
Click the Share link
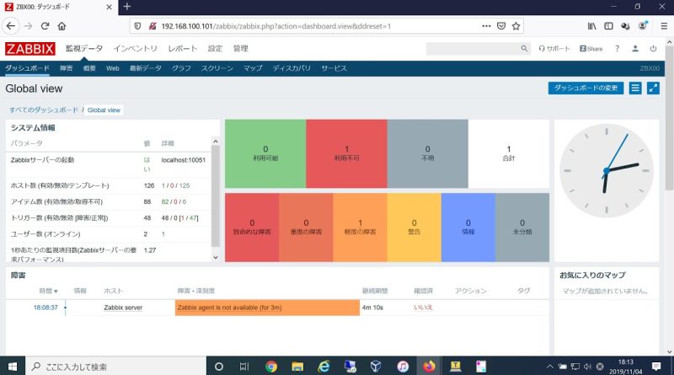pos(591,49)
